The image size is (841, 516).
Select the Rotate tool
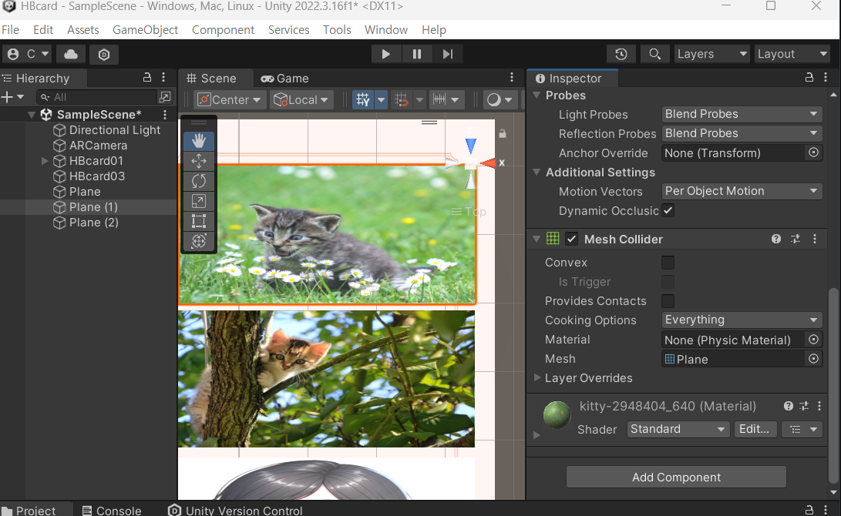point(198,180)
